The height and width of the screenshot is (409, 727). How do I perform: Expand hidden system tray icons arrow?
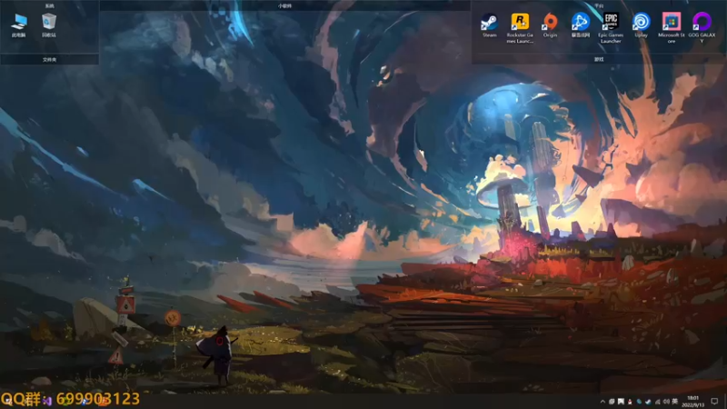coord(603,402)
